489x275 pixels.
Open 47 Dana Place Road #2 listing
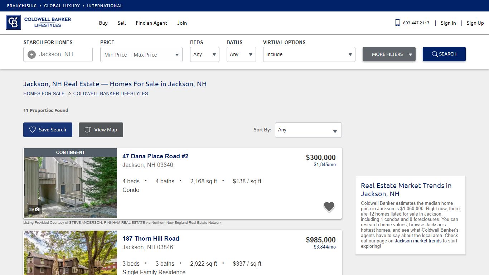click(x=155, y=156)
